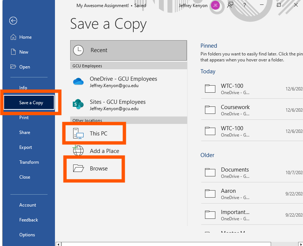Select New in the sidebar
This screenshot has height=246, width=303.
tap(29, 52)
